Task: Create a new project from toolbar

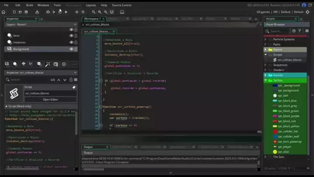Action: click(14, 12)
